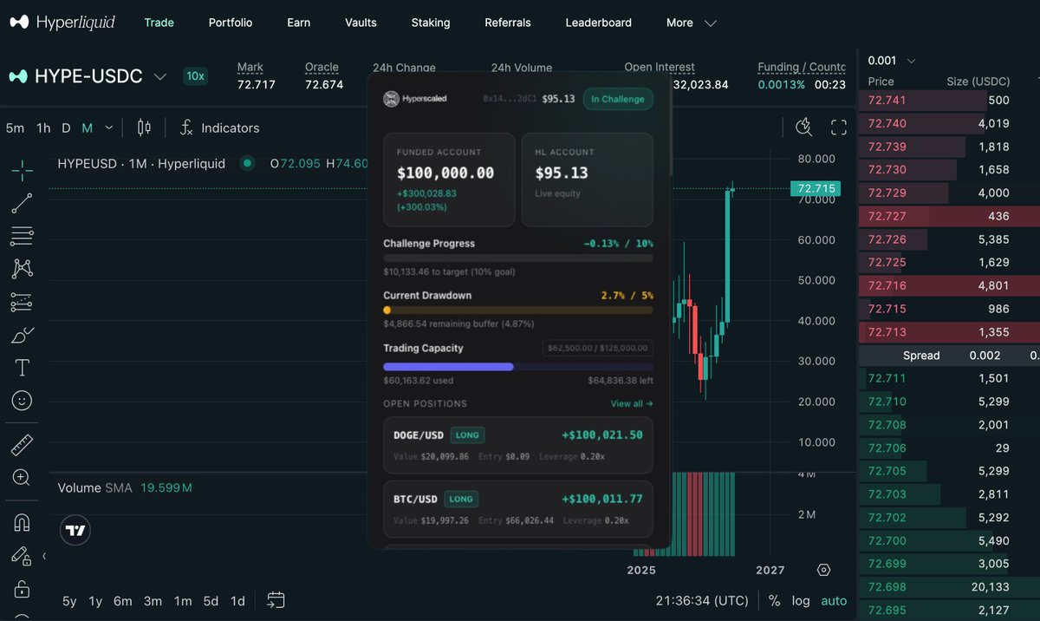Click the 21:36:34 (UTC) timezone clock
The width and height of the screenshot is (1040, 621).
702,600
